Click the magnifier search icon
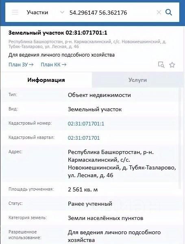Image resolution: width=185 pixels, height=244 pixels. tap(169, 12)
